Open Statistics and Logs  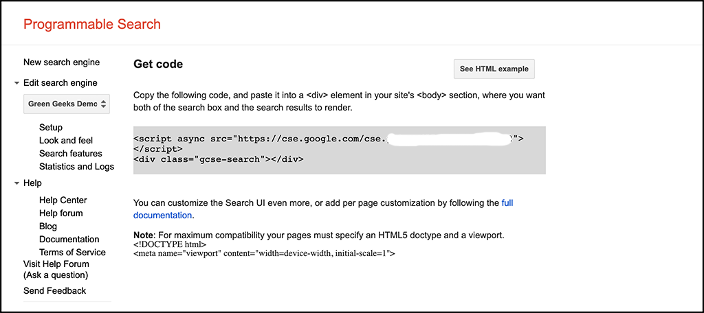pyautogui.click(x=77, y=166)
